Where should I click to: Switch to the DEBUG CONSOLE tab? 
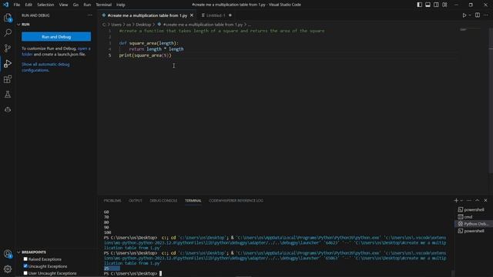click(163, 200)
